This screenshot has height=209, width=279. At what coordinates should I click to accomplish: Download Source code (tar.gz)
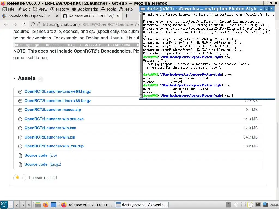click(x=43, y=164)
